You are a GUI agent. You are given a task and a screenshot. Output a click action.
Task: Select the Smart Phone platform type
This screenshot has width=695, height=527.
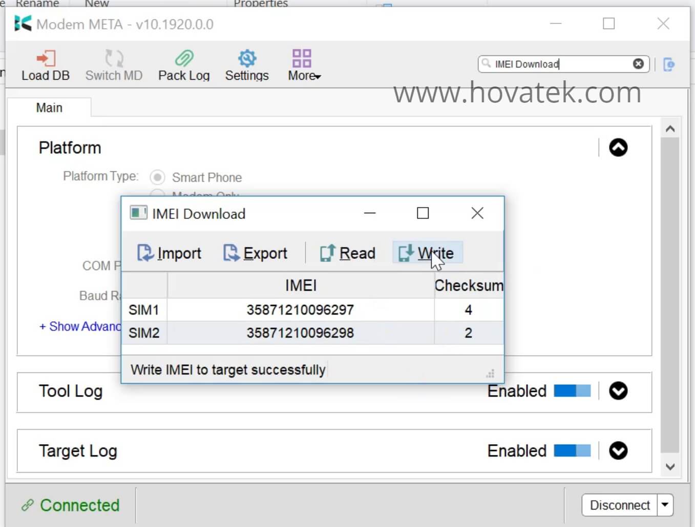click(x=157, y=177)
